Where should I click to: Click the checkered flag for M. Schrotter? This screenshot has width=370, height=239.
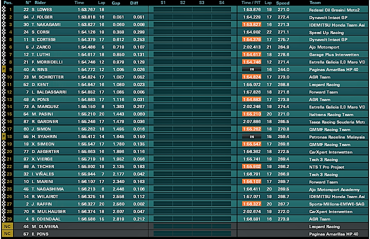[4, 77]
